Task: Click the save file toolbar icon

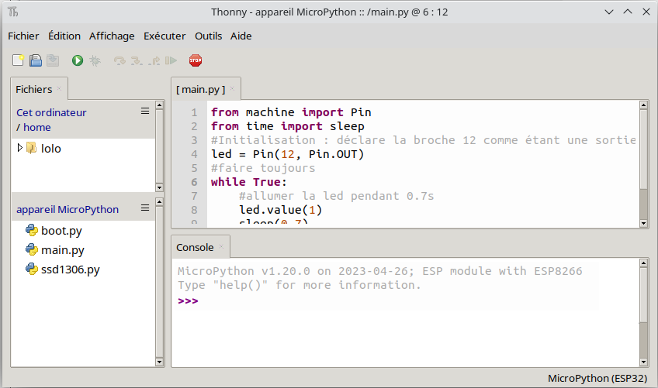Action: (53, 60)
